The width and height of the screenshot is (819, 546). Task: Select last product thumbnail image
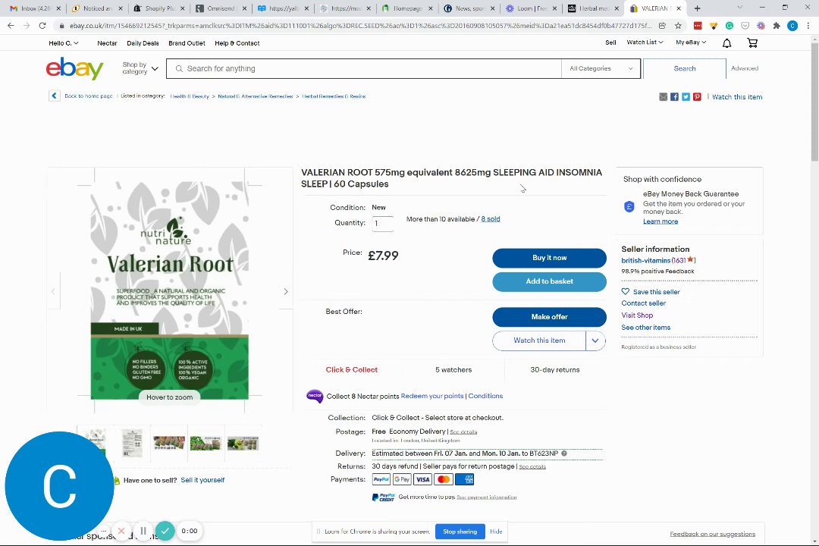pos(243,443)
